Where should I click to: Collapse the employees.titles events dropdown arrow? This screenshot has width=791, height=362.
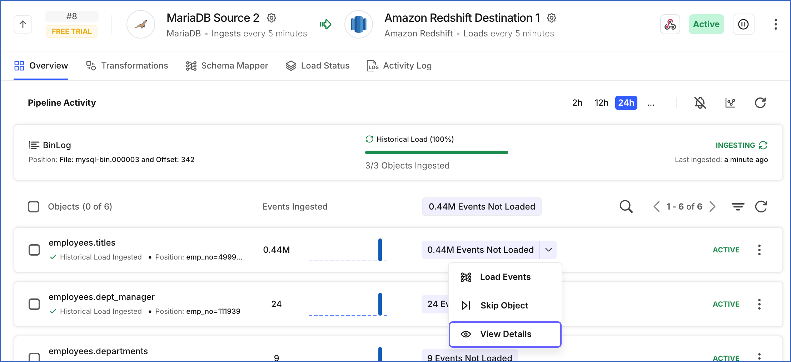pos(548,250)
